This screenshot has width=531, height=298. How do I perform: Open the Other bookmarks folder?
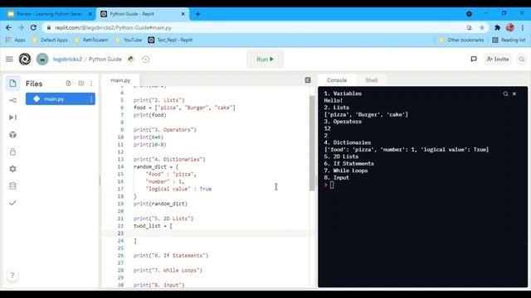point(461,40)
